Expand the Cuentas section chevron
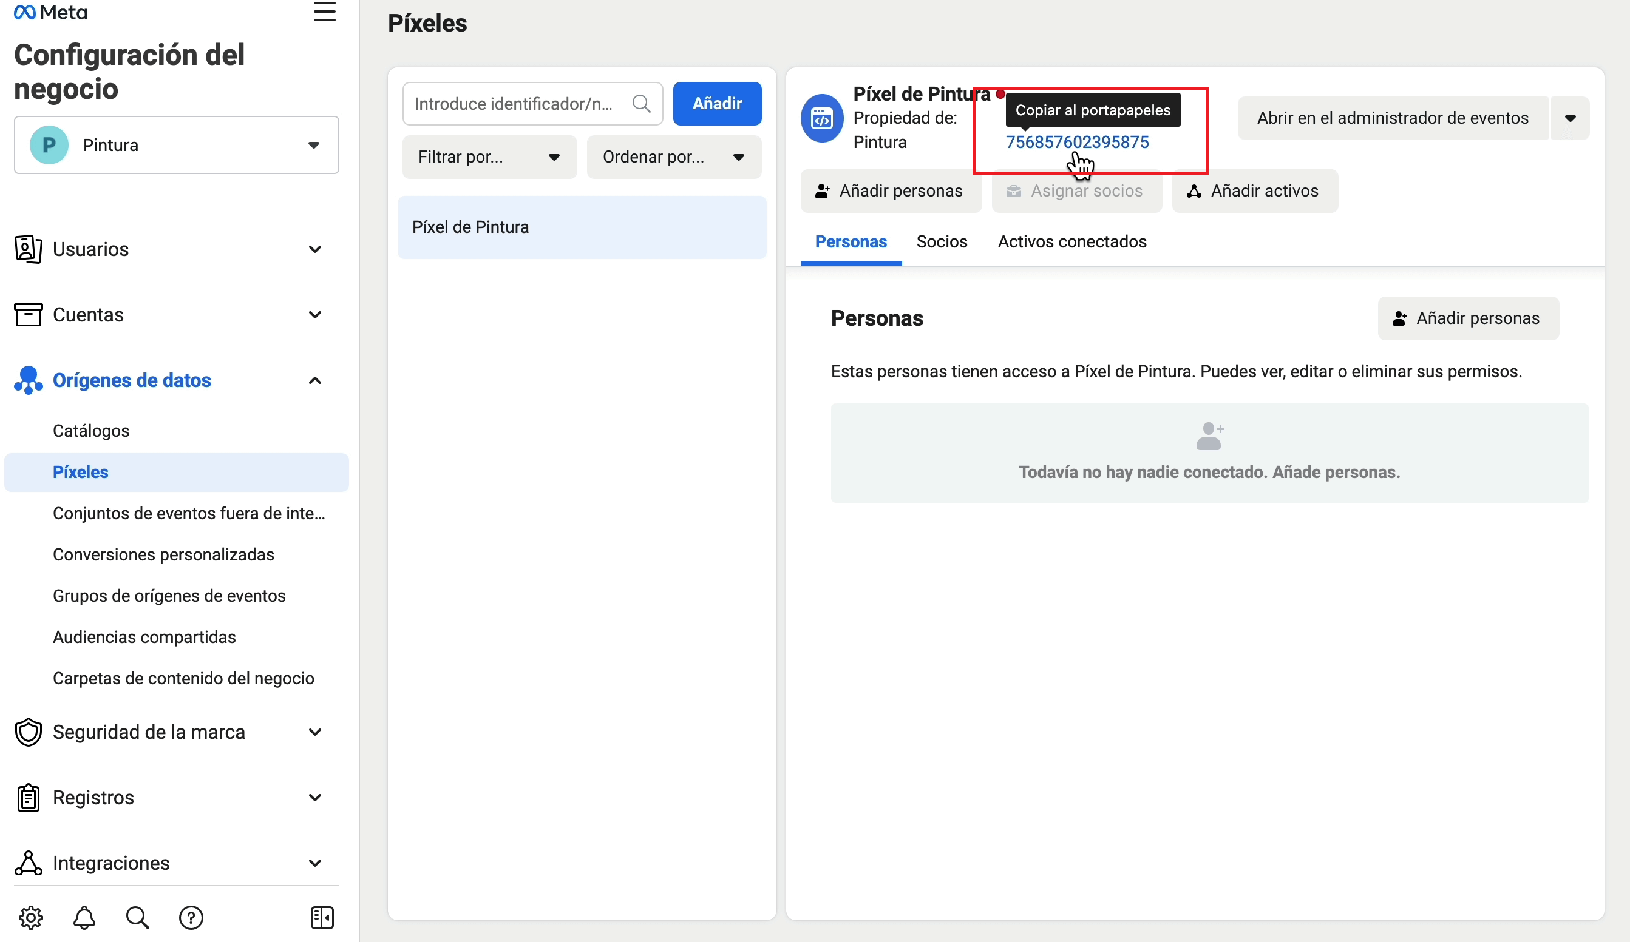The width and height of the screenshot is (1630, 942). point(315,315)
